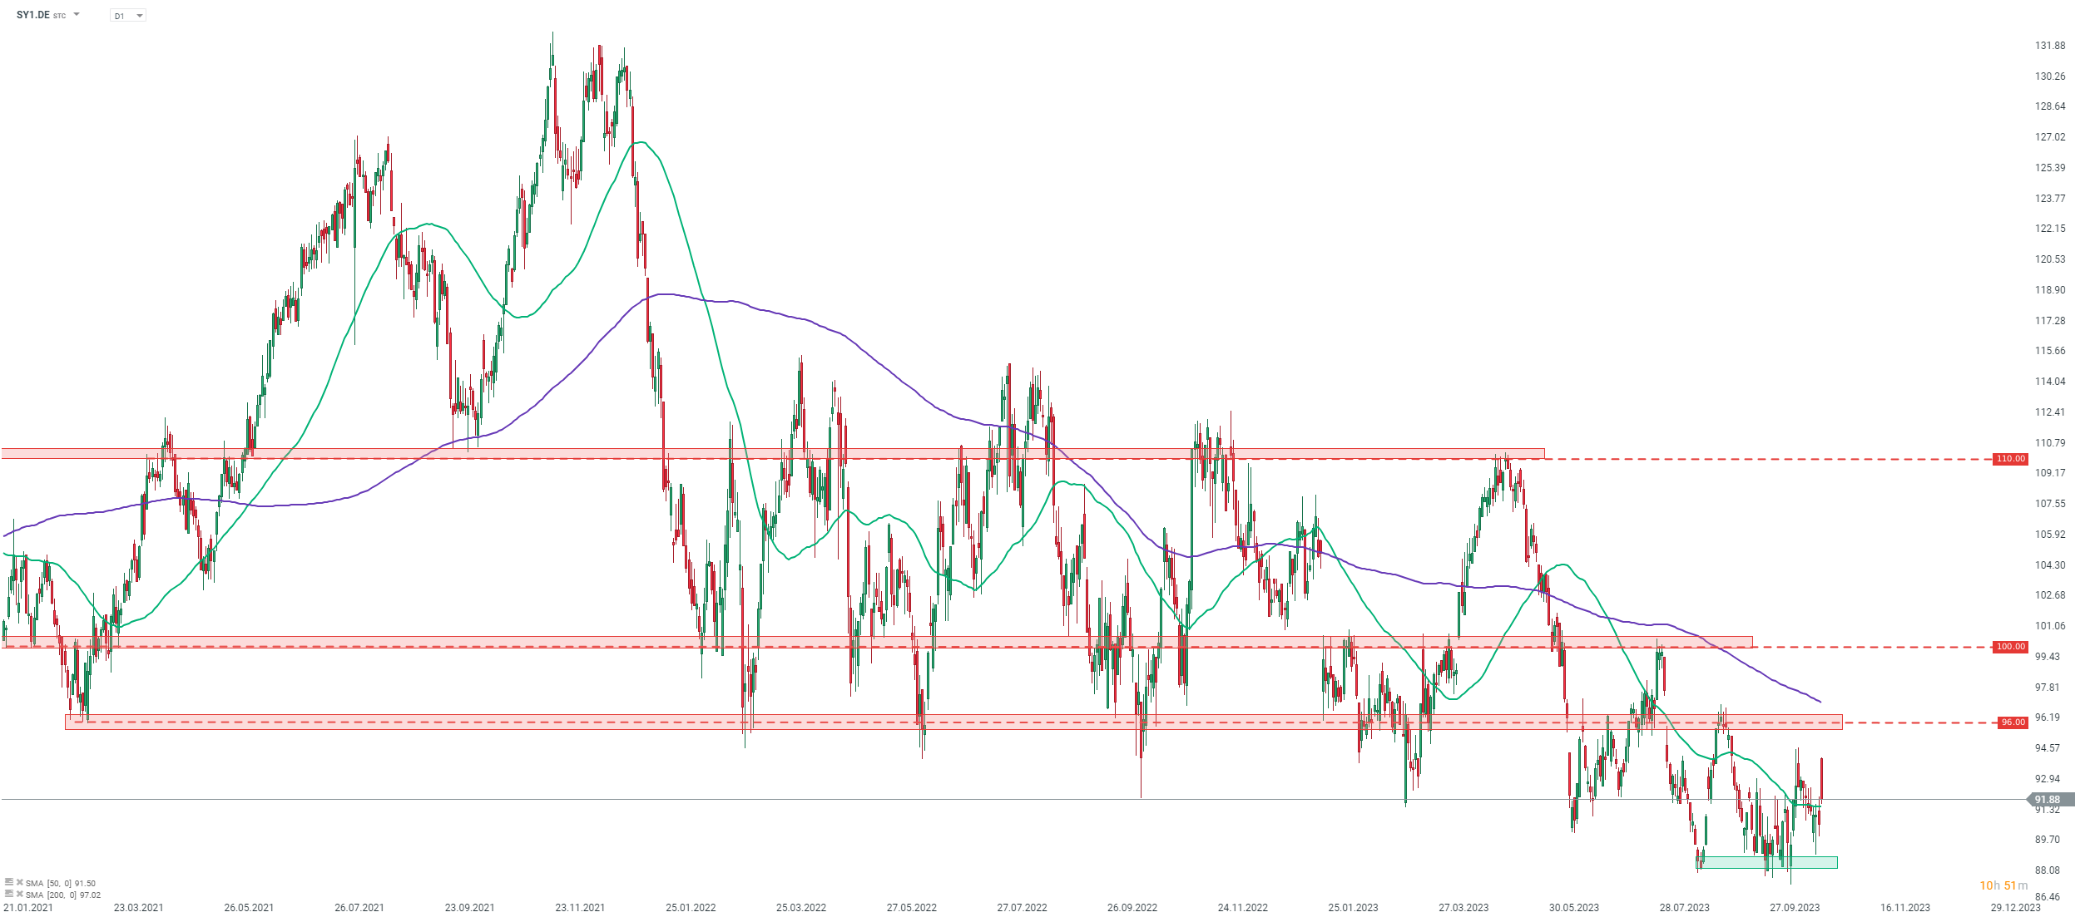Open settings icon for SMA 200 indicator

[x=9, y=894]
